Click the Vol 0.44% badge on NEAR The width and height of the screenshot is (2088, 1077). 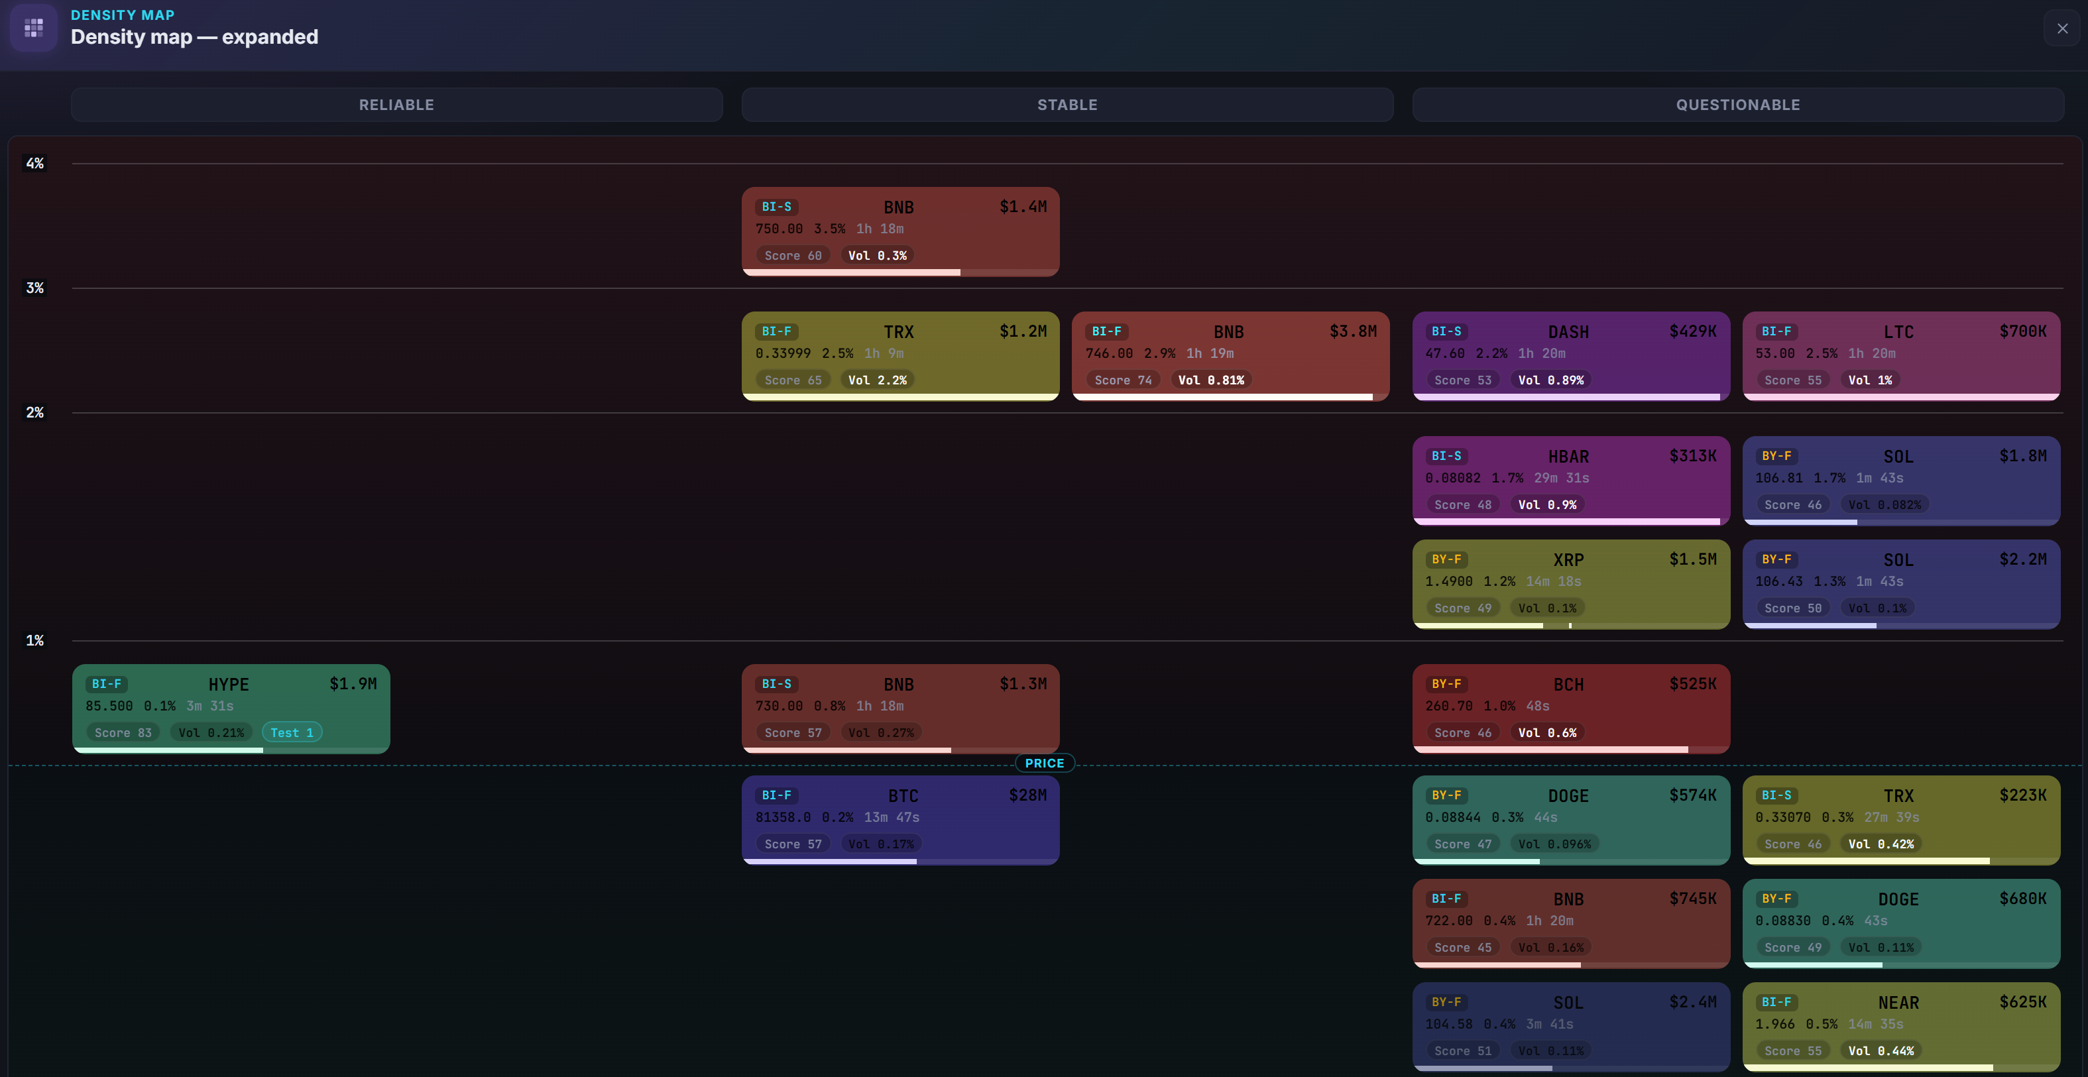coord(1881,1051)
